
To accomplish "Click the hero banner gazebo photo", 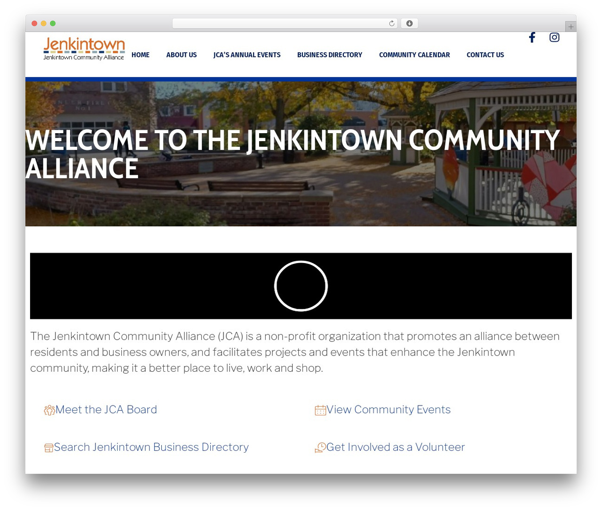I will click(301, 154).
